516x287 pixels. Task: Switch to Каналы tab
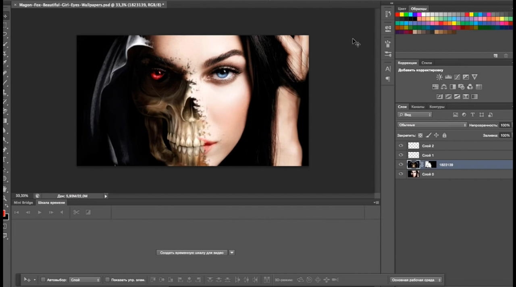418,107
